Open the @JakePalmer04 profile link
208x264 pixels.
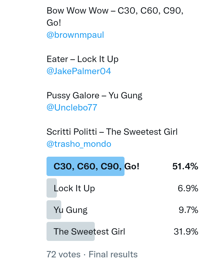pos(79,71)
